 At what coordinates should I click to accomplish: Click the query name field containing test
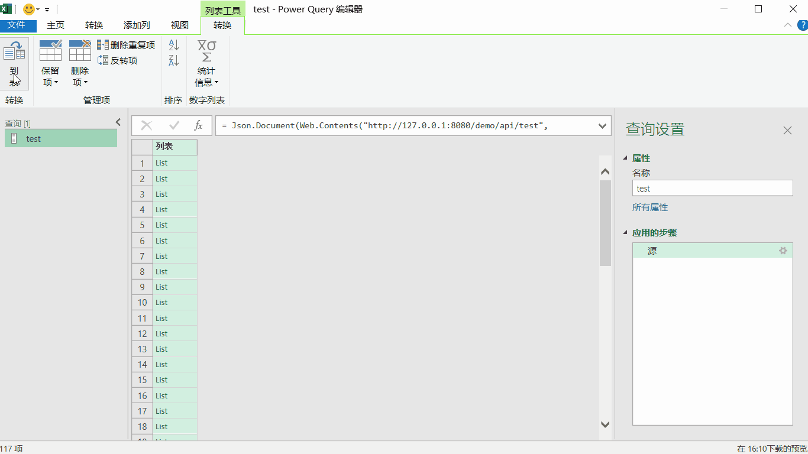pos(712,189)
